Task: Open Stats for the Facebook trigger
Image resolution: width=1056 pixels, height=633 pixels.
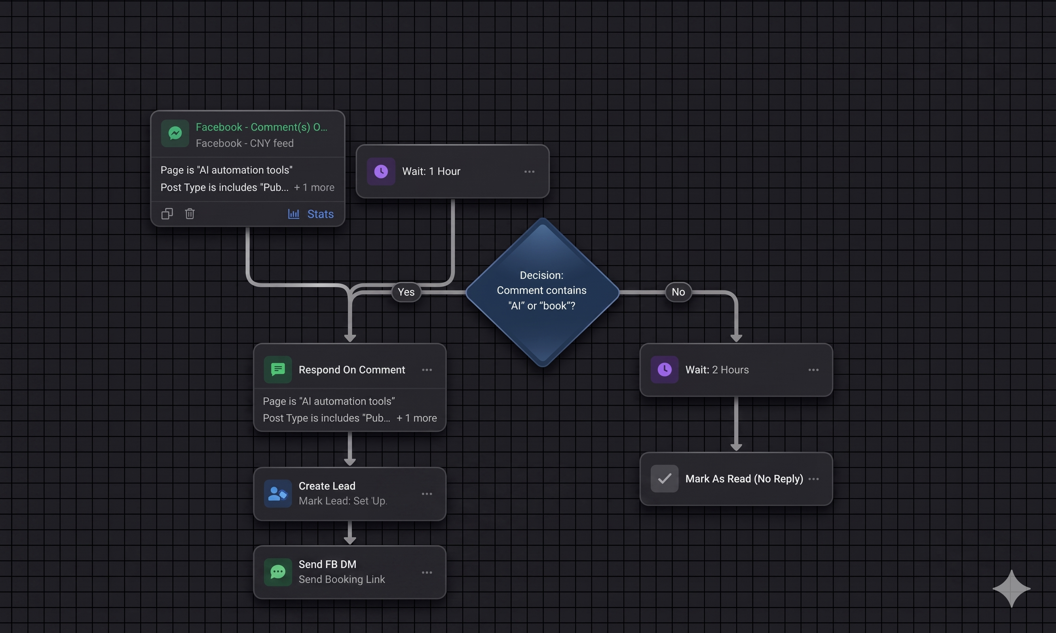Action: [x=311, y=214]
